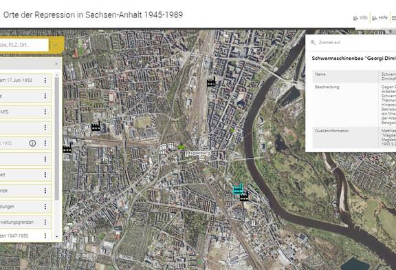Click the factory marker near the rail yard

[x=211, y=82]
